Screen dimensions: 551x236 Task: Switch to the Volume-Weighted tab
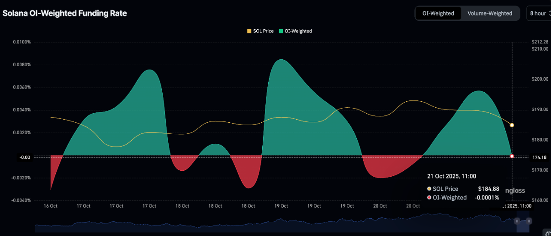[x=490, y=13]
